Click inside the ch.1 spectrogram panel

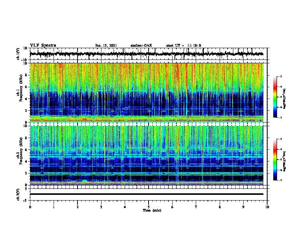coord(146,92)
